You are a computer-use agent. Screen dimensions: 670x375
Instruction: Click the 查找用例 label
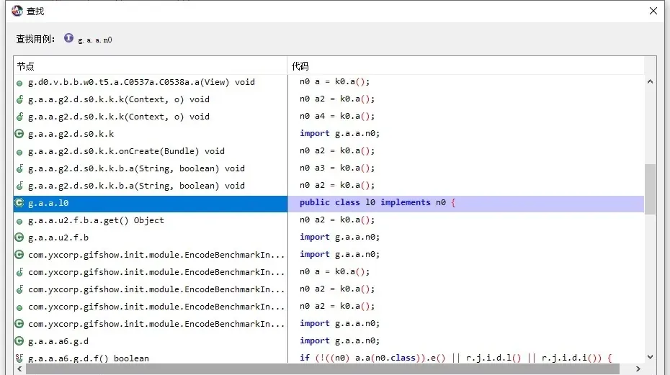[35, 40]
